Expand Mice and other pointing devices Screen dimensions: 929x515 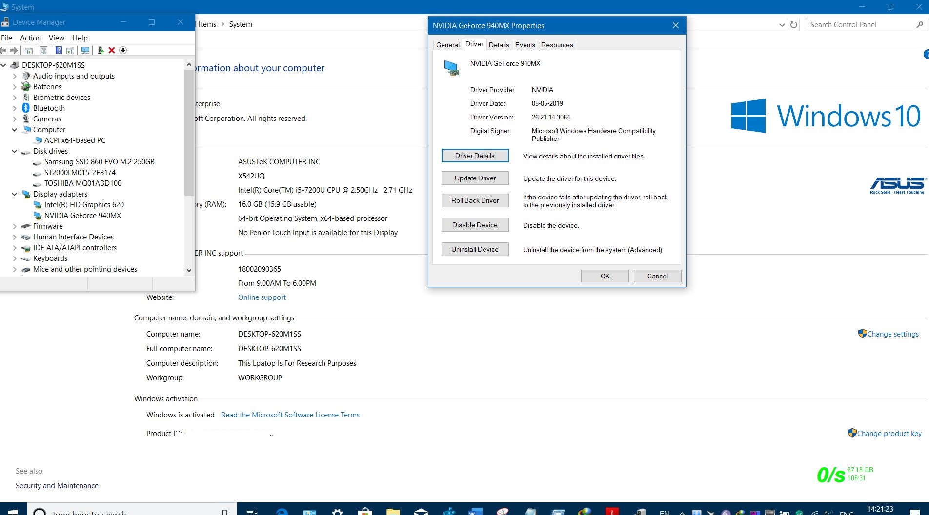[x=14, y=269]
